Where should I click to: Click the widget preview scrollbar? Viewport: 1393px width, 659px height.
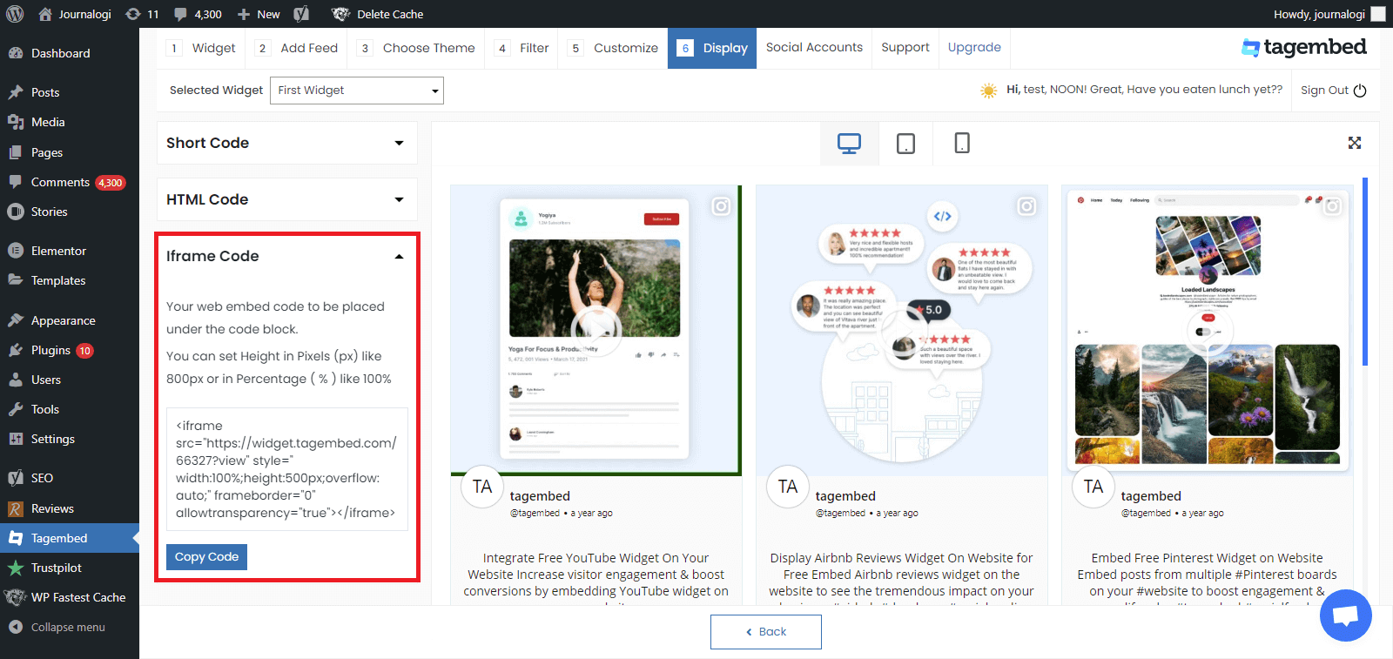(1365, 272)
